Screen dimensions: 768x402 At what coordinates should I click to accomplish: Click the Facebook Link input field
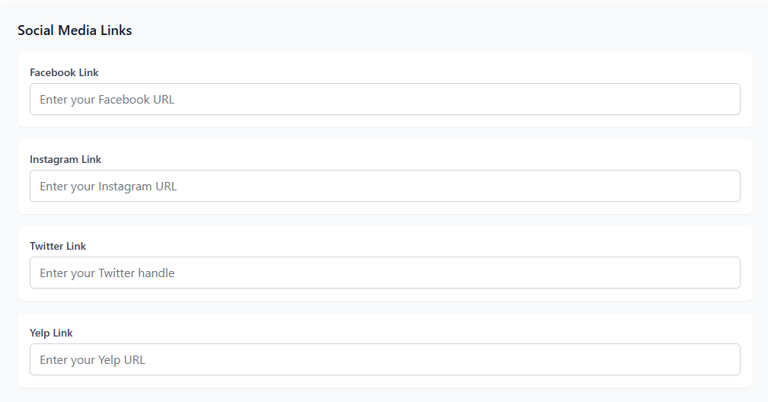click(385, 99)
